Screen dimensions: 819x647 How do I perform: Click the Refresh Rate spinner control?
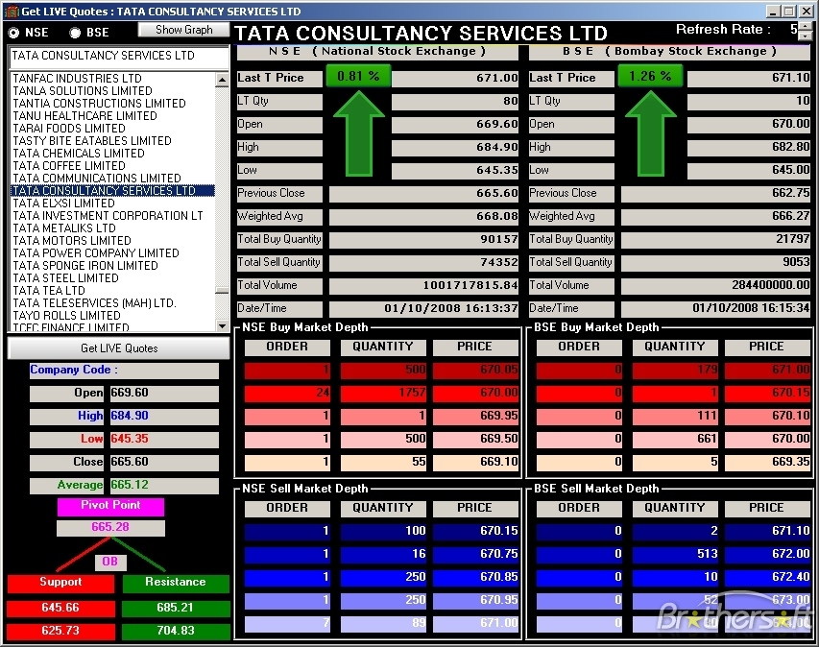coord(806,31)
